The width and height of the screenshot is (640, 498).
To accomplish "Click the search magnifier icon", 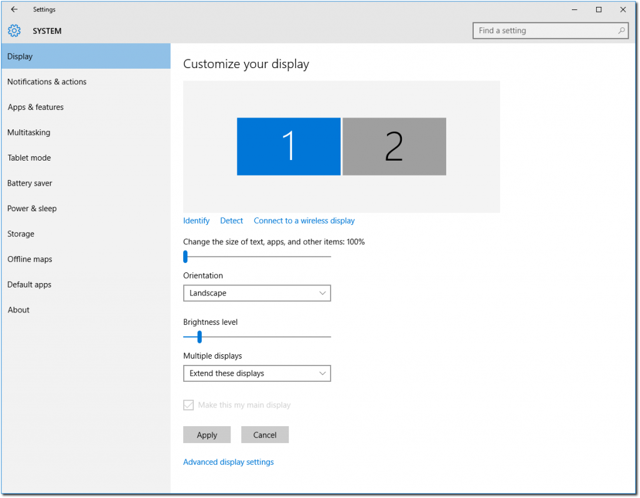I will pos(621,31).
